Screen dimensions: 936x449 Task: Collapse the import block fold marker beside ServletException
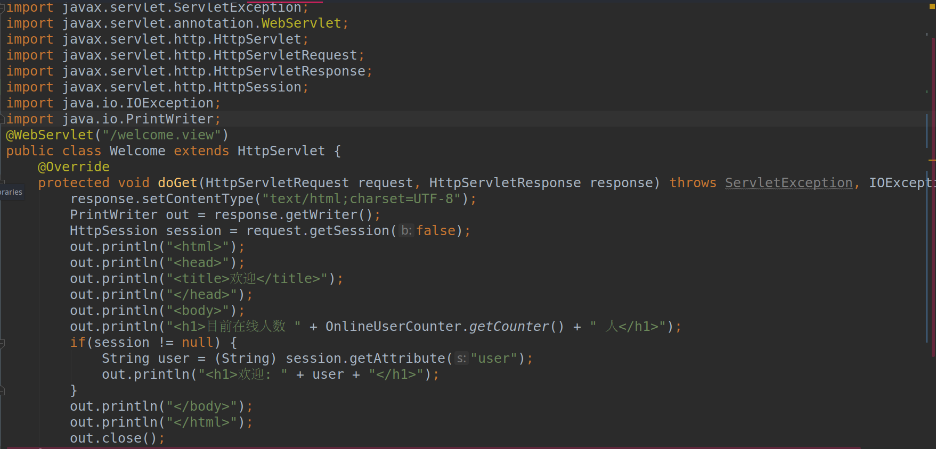pos(2,7)
